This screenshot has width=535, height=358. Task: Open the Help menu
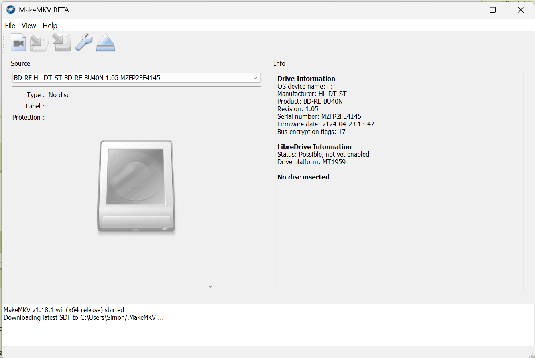tap(50, 26)
